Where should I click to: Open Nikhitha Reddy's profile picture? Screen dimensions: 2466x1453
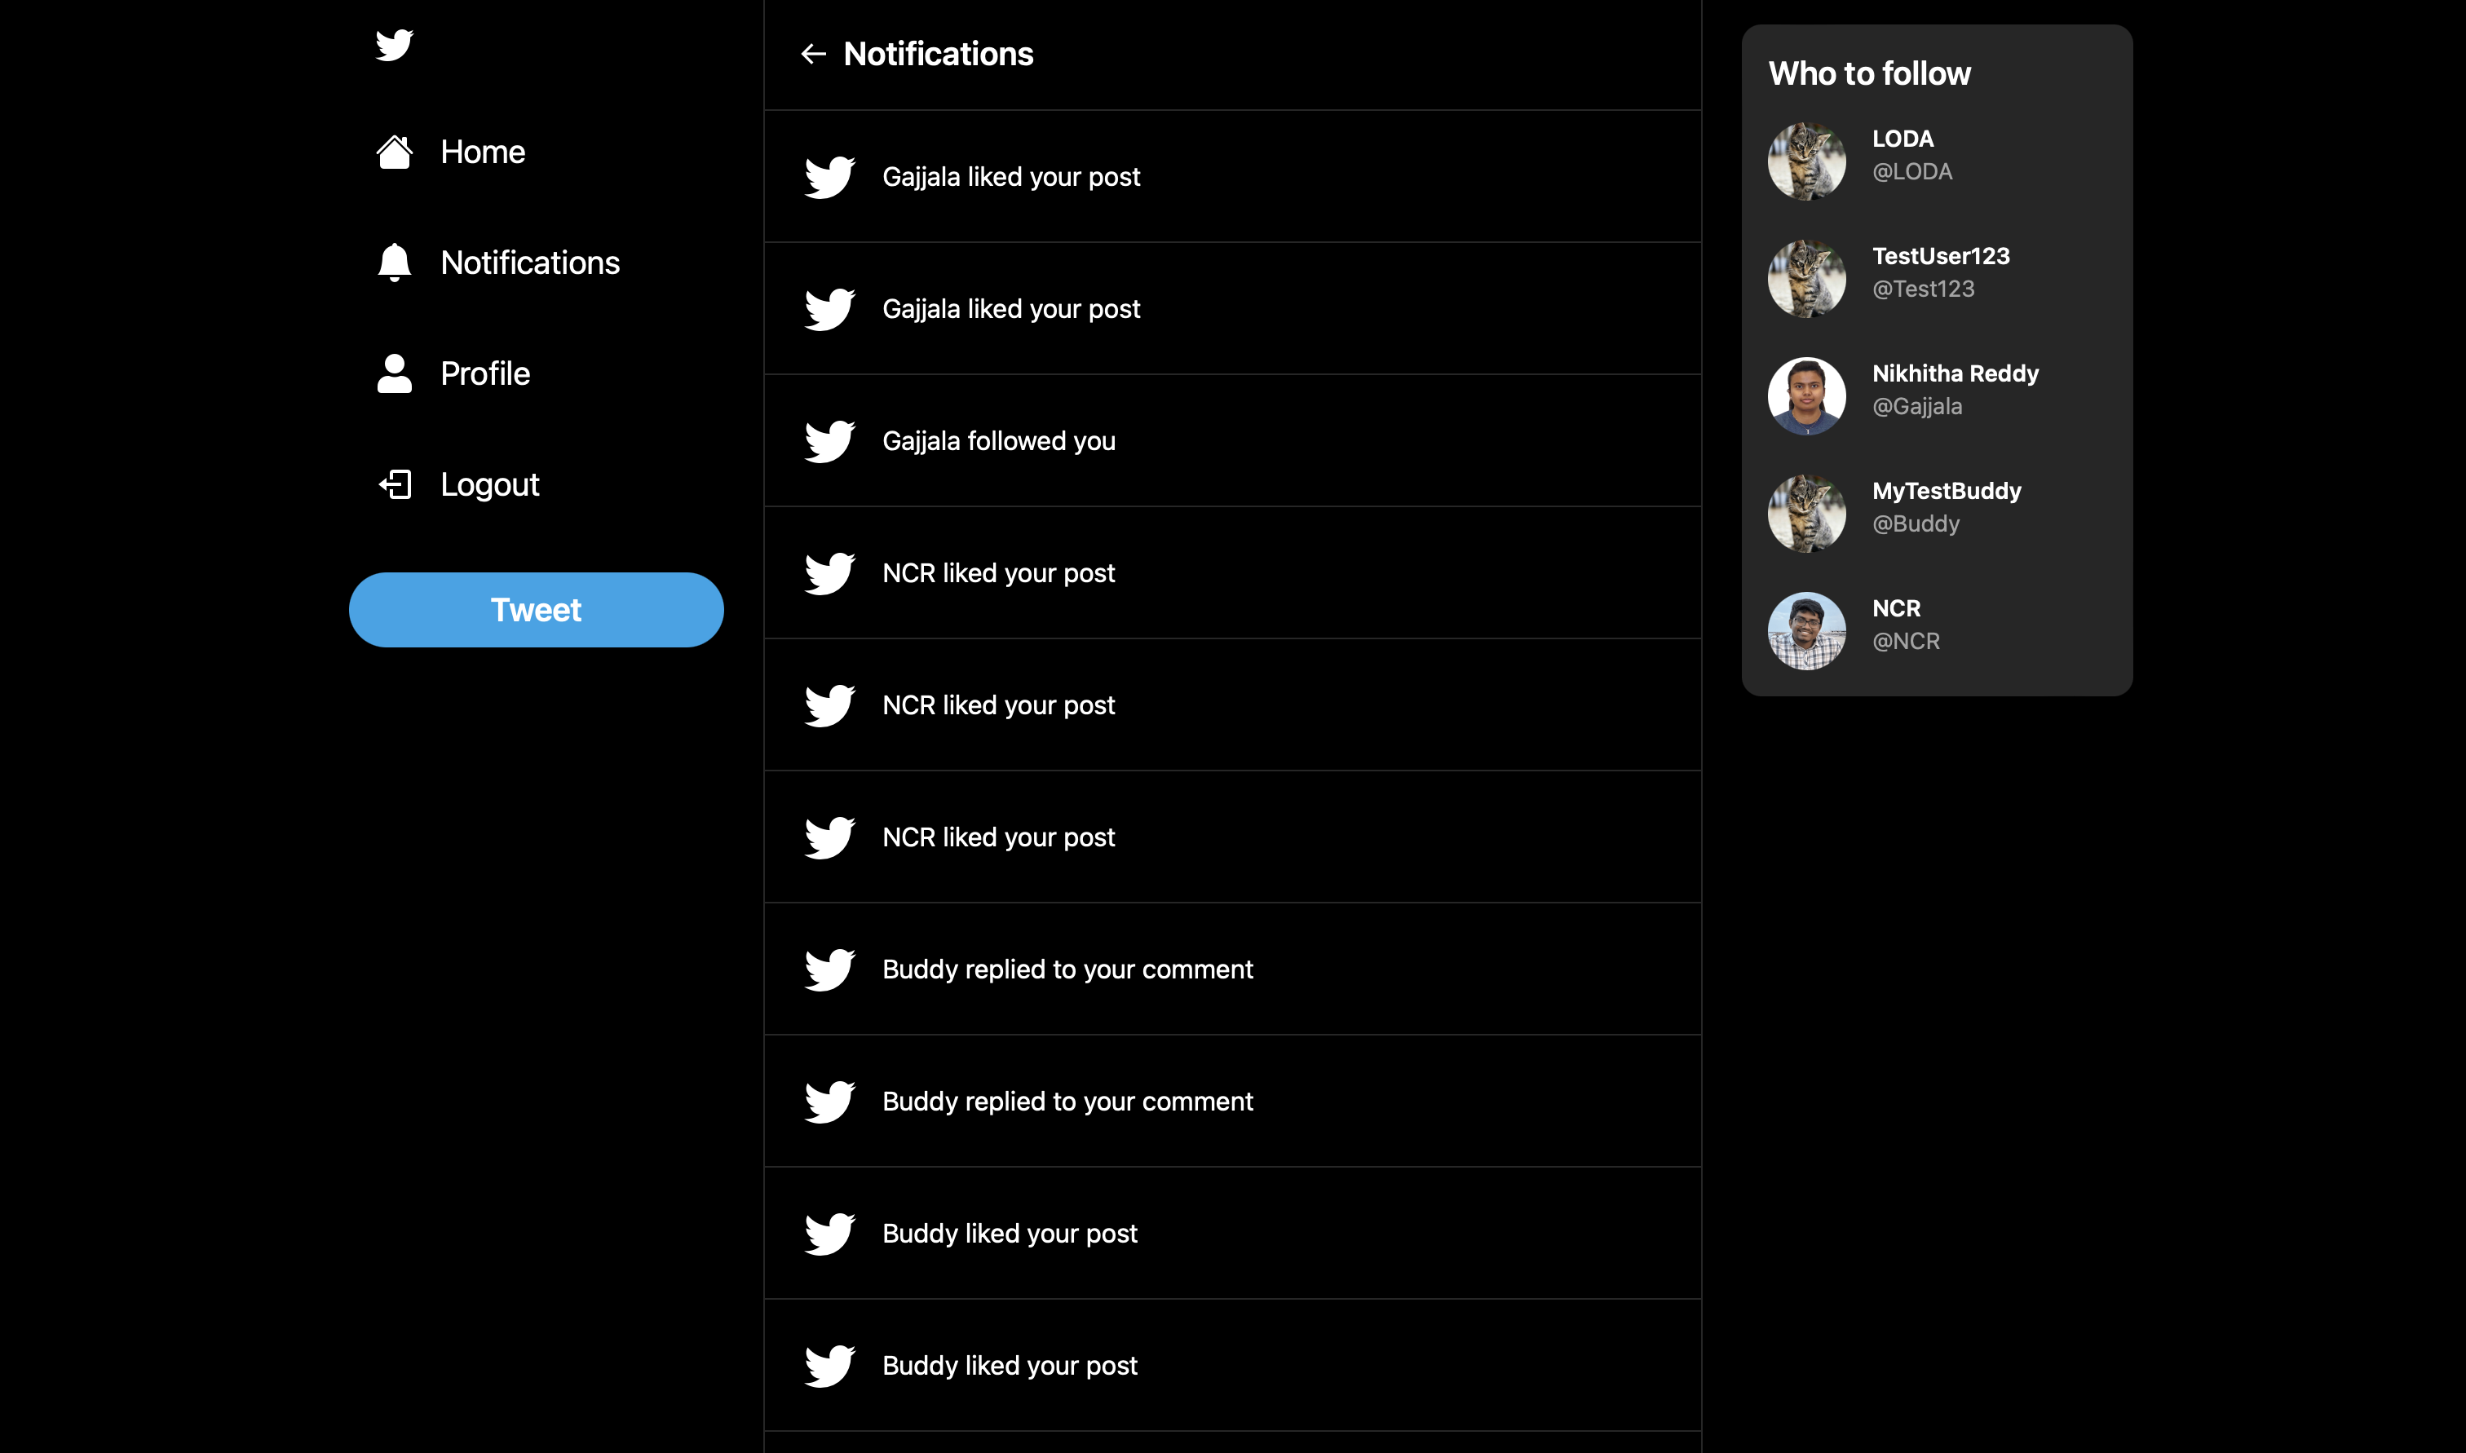1806,395
